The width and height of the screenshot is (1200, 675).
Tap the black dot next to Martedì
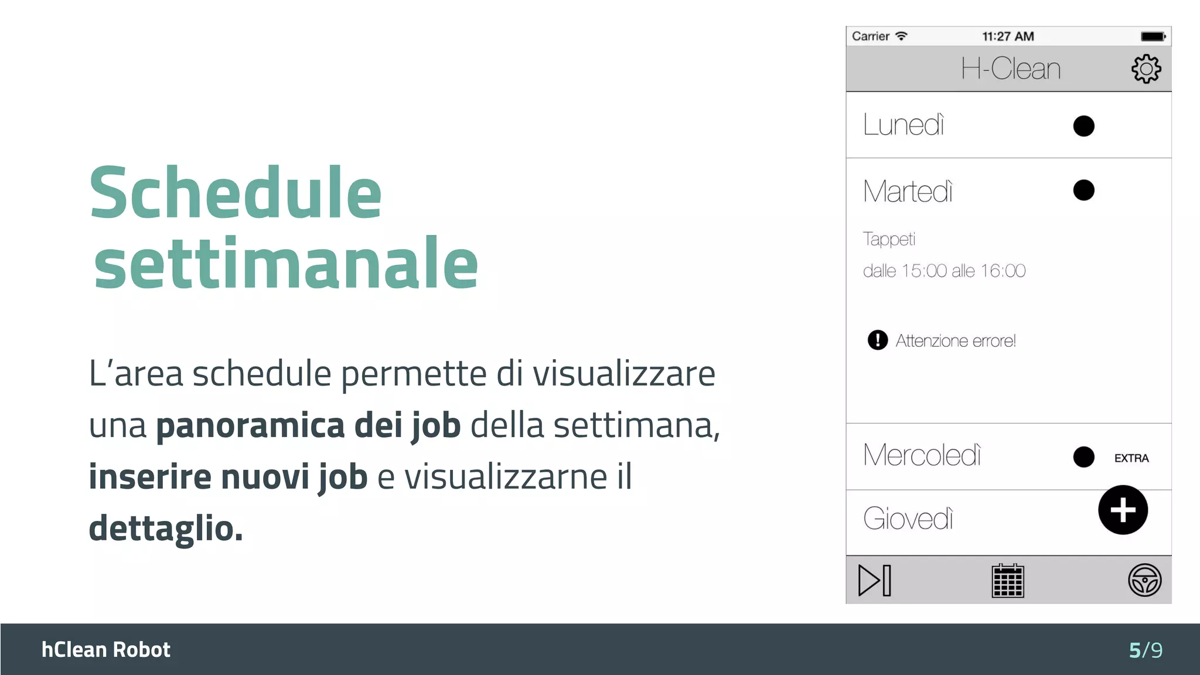1083,190
